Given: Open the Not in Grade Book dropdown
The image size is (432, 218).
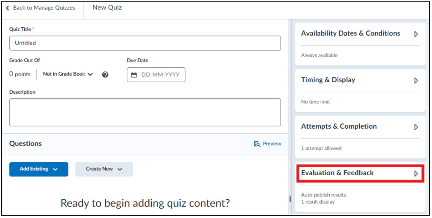Looking at the screenshot, I should click(68, 74).
